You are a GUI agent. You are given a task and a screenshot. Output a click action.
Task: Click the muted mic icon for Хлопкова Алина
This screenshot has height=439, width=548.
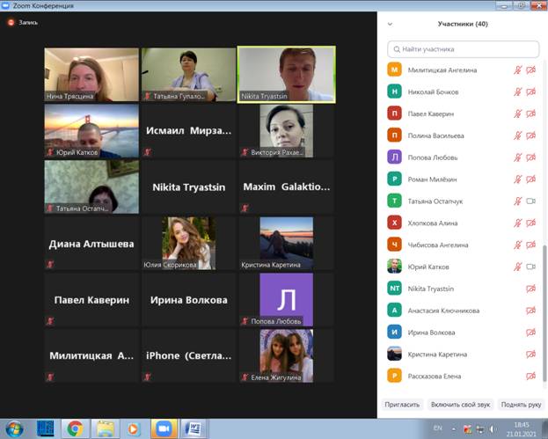518,223
